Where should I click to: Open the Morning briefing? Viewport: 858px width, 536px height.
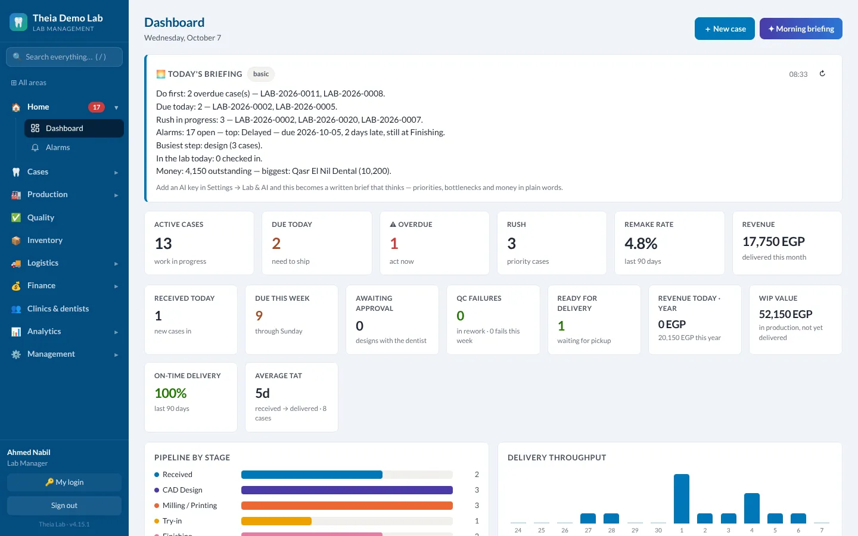(x=801, y=29)
